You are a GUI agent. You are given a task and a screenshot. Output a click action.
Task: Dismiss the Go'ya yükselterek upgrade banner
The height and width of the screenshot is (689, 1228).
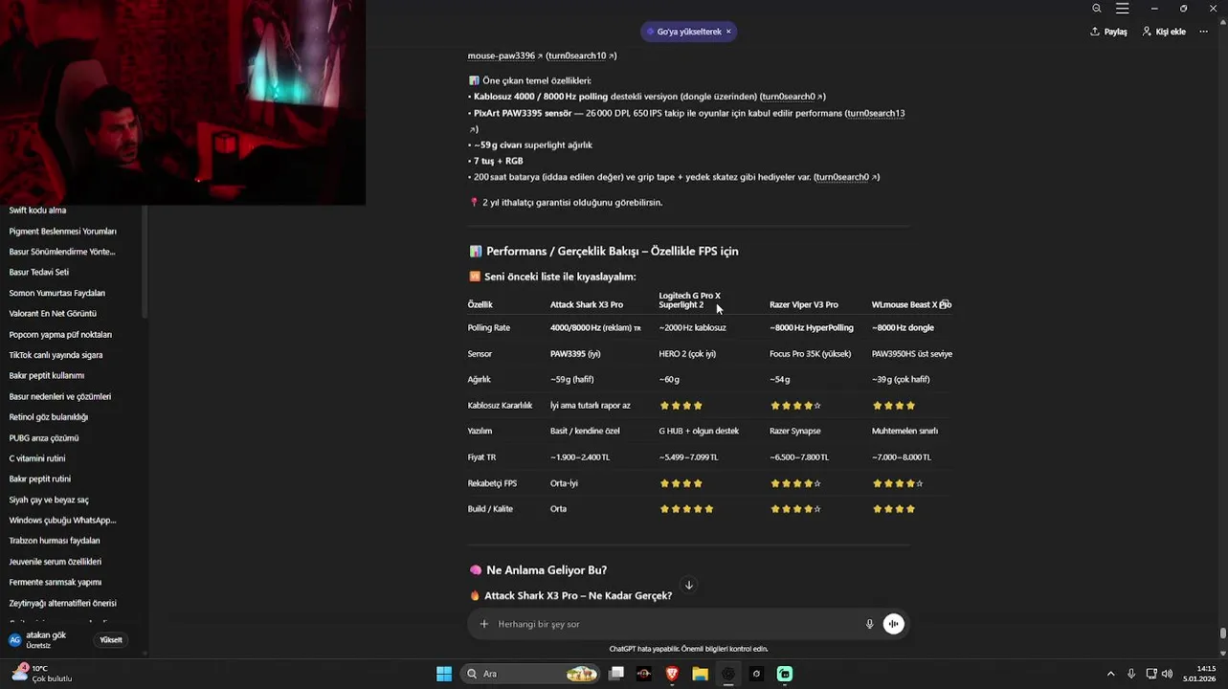tap(728, 32)
